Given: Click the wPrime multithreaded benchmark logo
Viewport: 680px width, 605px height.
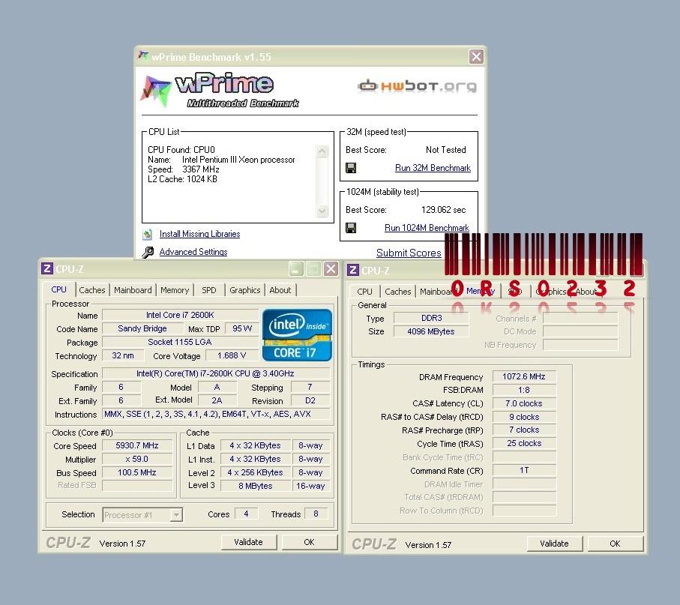Looking at the screenshot, I should tap(220, 90).
